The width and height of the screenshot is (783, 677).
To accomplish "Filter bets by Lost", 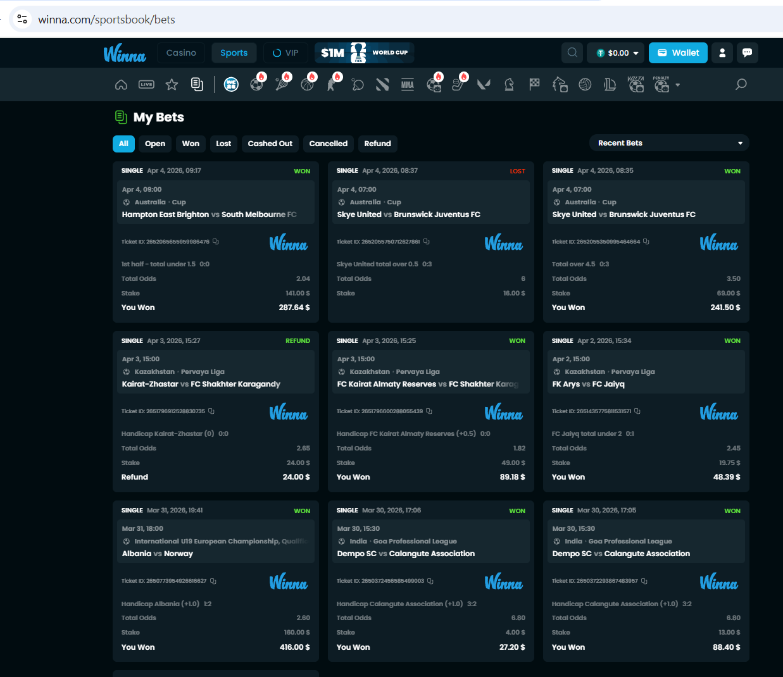I will (223, 144).
